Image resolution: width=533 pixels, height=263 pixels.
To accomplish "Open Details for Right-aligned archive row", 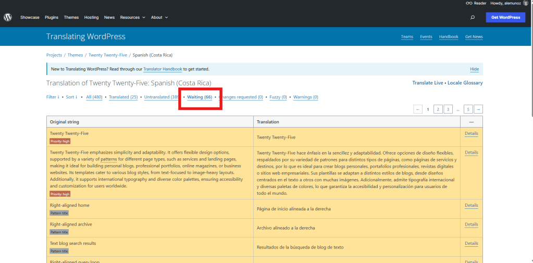I will coord(472,224).
